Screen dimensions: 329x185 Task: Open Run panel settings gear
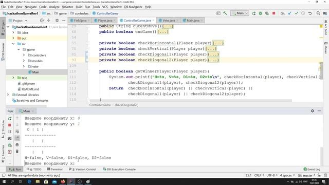click(x=313, y=111)
